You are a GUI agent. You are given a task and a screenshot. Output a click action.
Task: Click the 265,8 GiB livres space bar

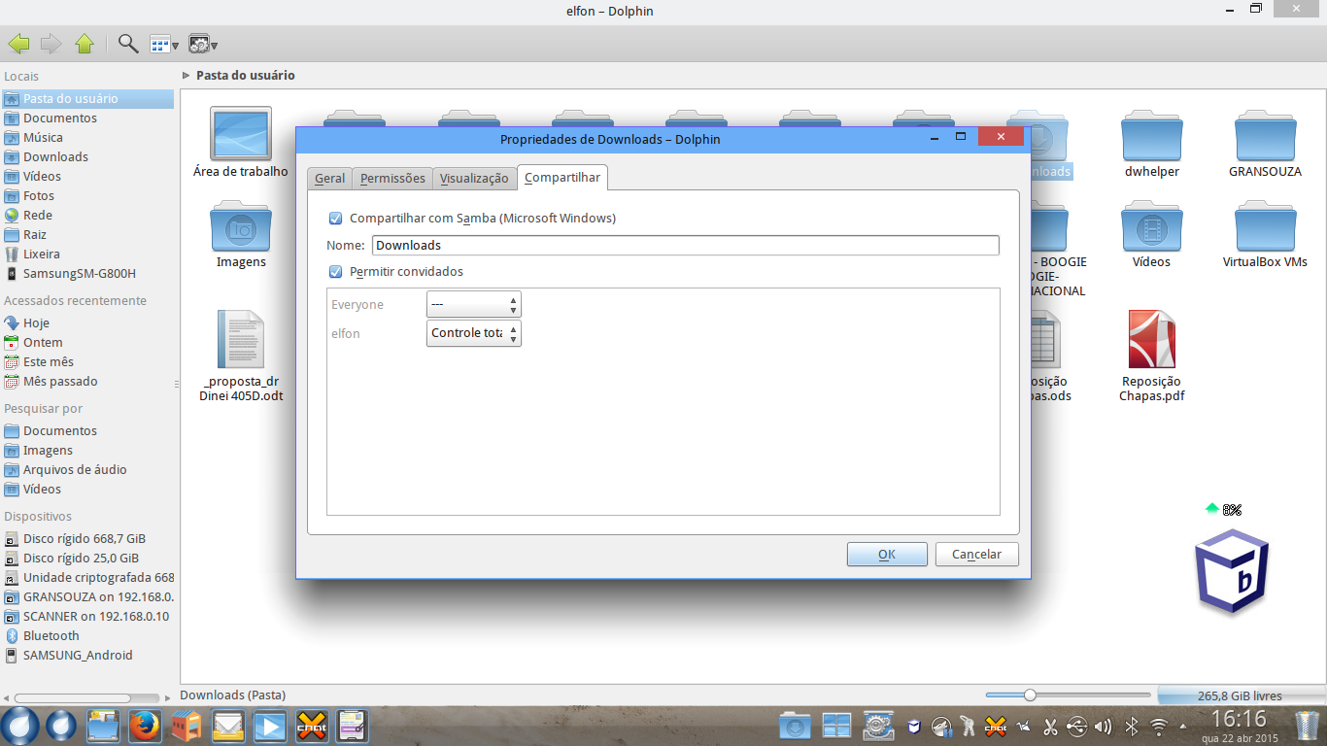(x=1240, y=695)
